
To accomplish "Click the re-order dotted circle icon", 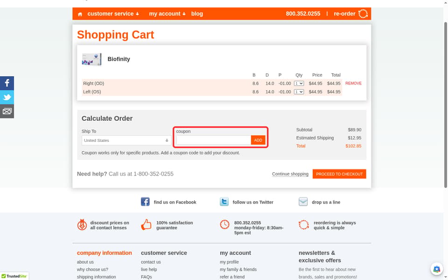I will [363, 14].
